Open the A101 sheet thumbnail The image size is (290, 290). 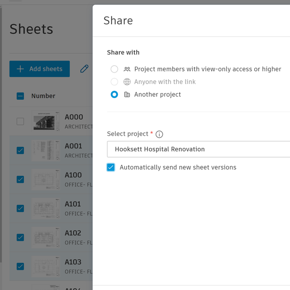[x=46, y=208]
